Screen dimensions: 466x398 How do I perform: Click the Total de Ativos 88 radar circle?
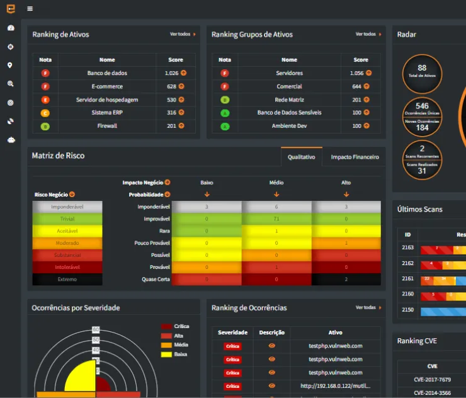[x=422, y=74]
